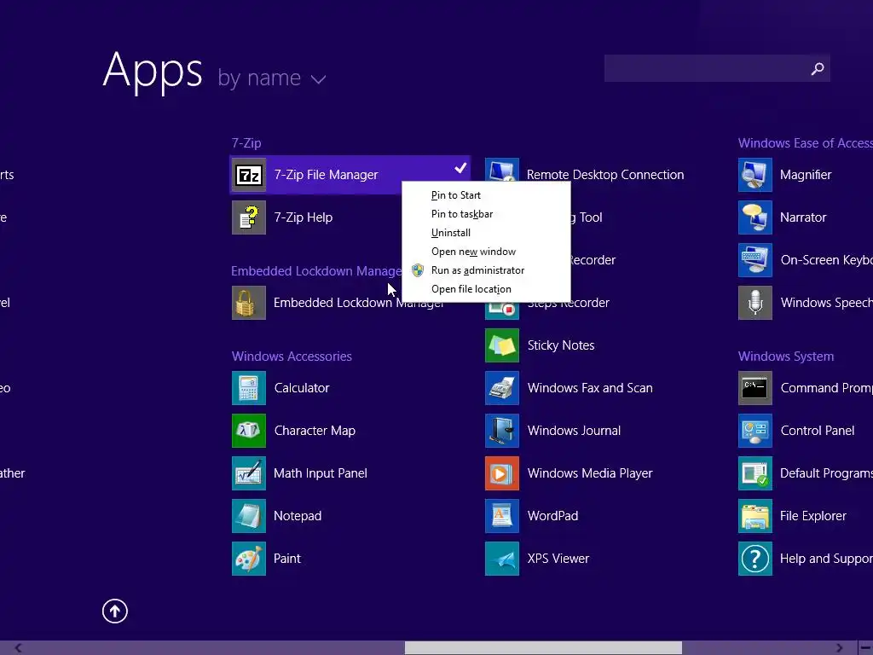
Task: Open the Calculator app icon
Action: 248,388
